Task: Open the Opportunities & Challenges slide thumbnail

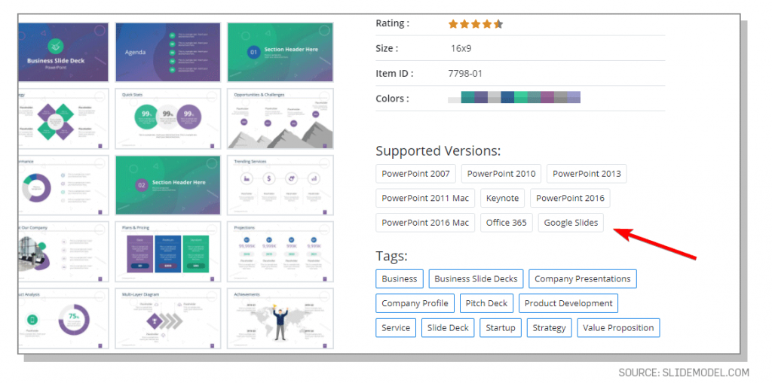Action: 280,118
